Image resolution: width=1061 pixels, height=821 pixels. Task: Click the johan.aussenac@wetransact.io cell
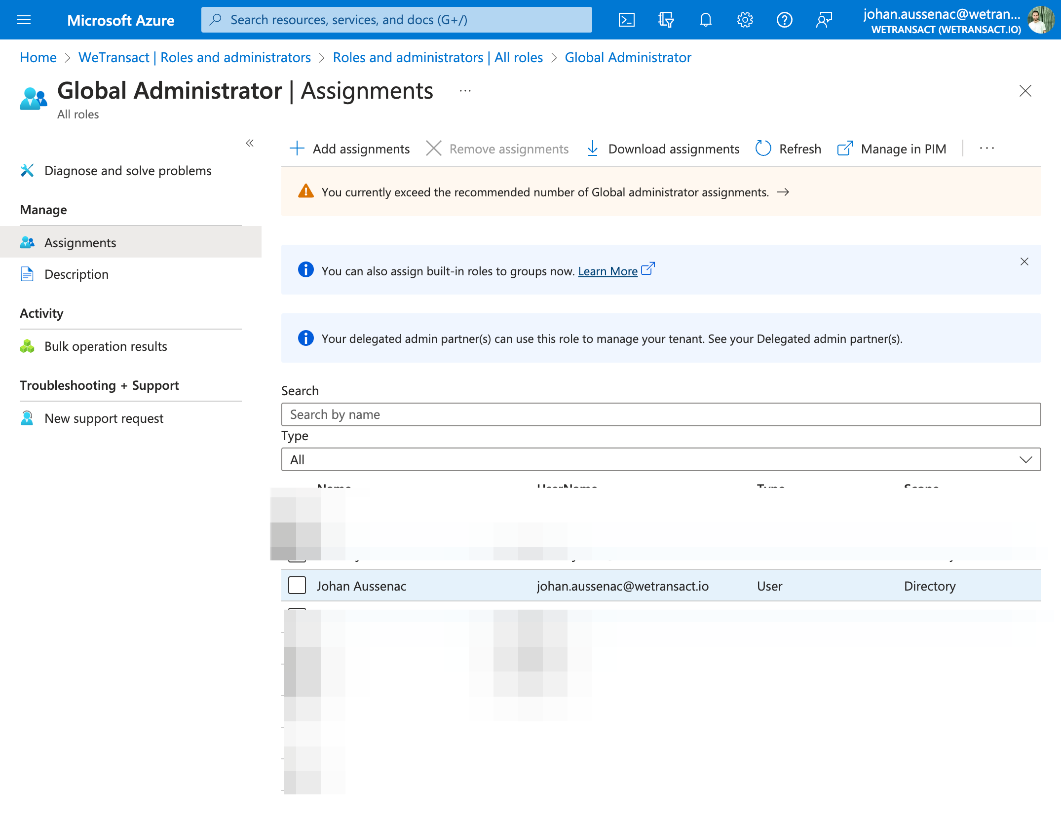pyautogui.click(x=623, y=586)
